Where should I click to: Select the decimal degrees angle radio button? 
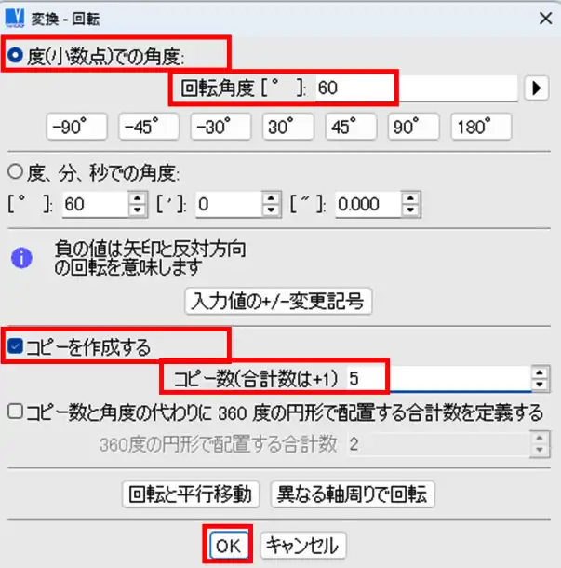(x=15, y=56)
